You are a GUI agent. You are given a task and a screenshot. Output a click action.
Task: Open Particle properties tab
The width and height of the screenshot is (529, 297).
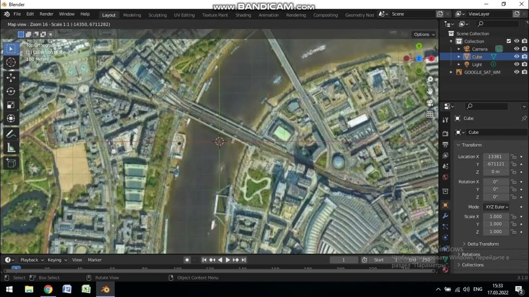click(x=445, y=226)
